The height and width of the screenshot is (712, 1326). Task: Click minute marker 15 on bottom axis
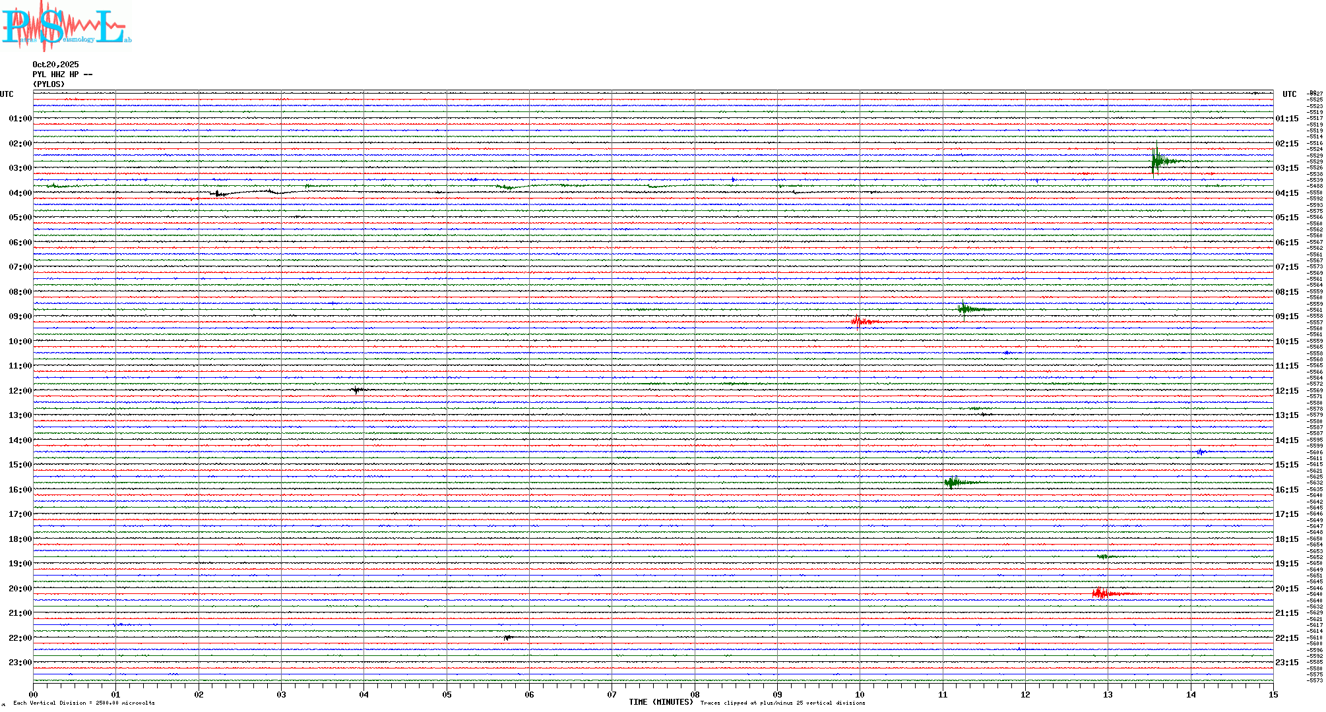click(1273, 694)
